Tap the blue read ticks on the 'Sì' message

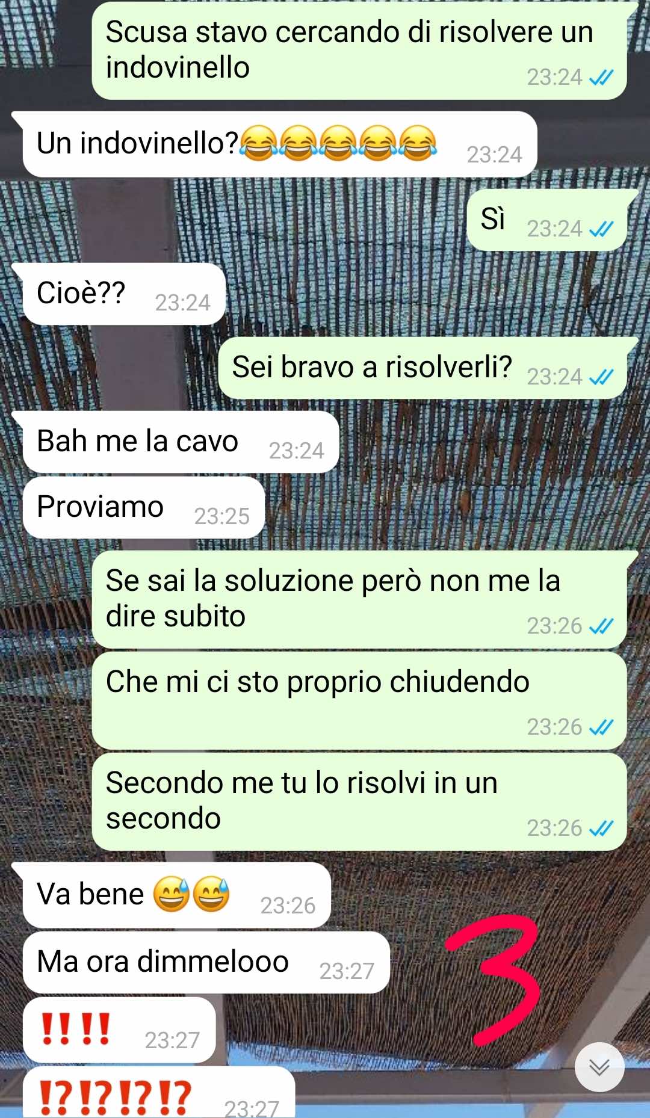coord(601,229)
